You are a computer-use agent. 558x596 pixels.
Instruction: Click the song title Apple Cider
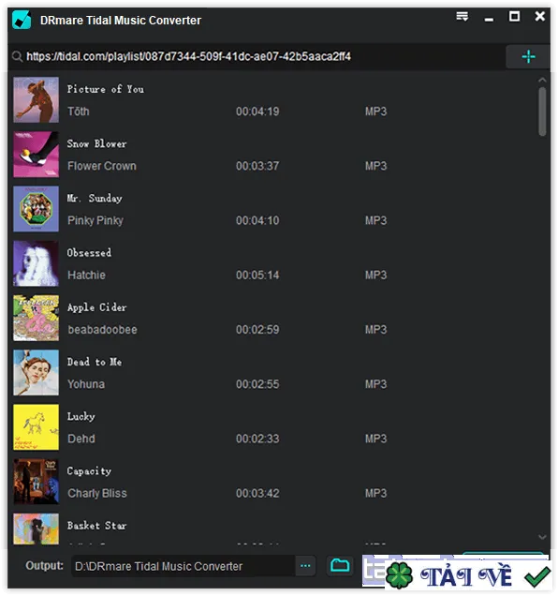96,307
